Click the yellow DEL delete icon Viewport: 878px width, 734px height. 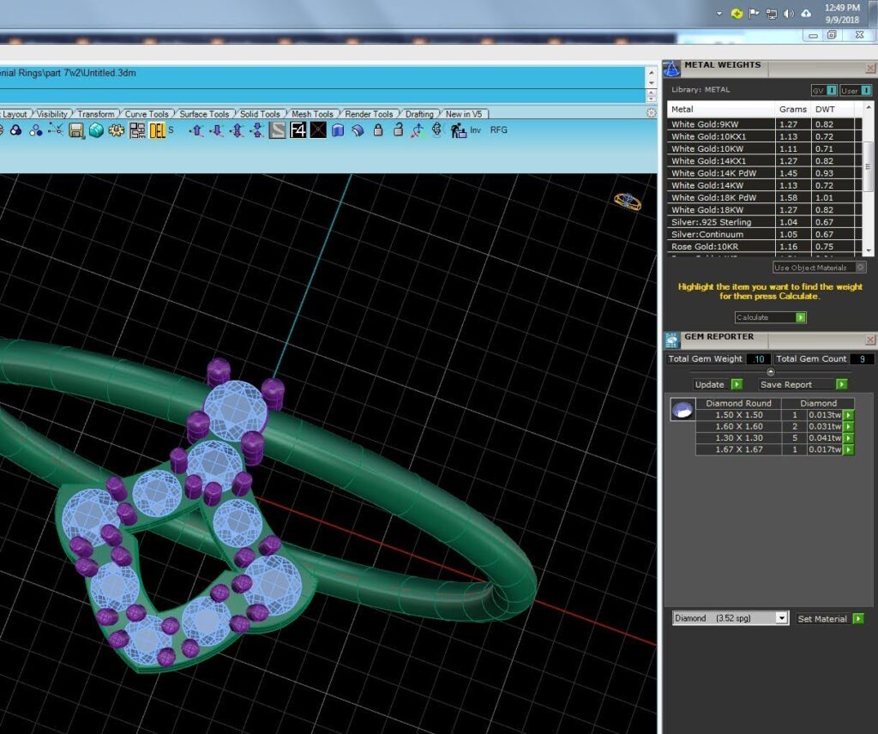pos(158,130)
